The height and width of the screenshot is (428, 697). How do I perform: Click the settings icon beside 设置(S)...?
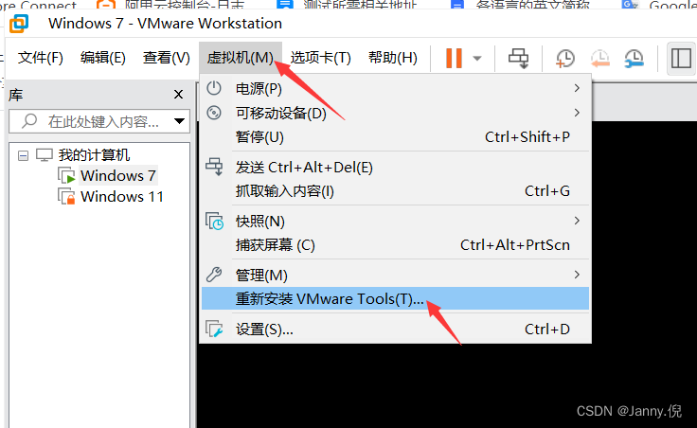coord(214,329)
